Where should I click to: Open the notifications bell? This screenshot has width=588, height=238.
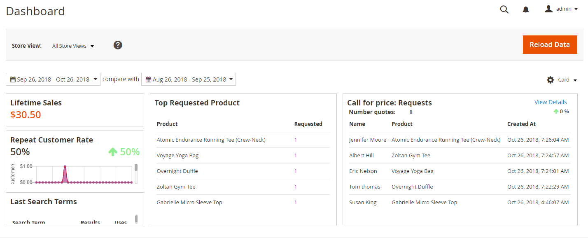click(526, 9)
